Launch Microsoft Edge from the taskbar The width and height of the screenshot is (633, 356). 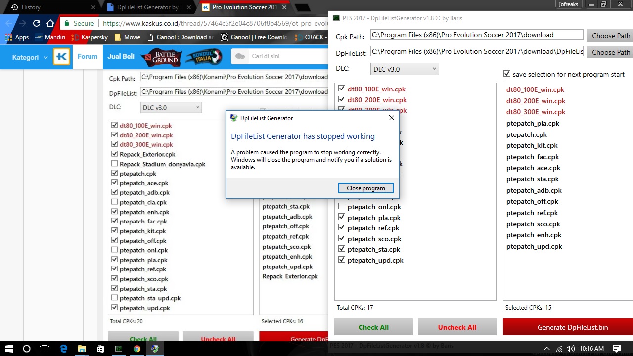[64, 349]
